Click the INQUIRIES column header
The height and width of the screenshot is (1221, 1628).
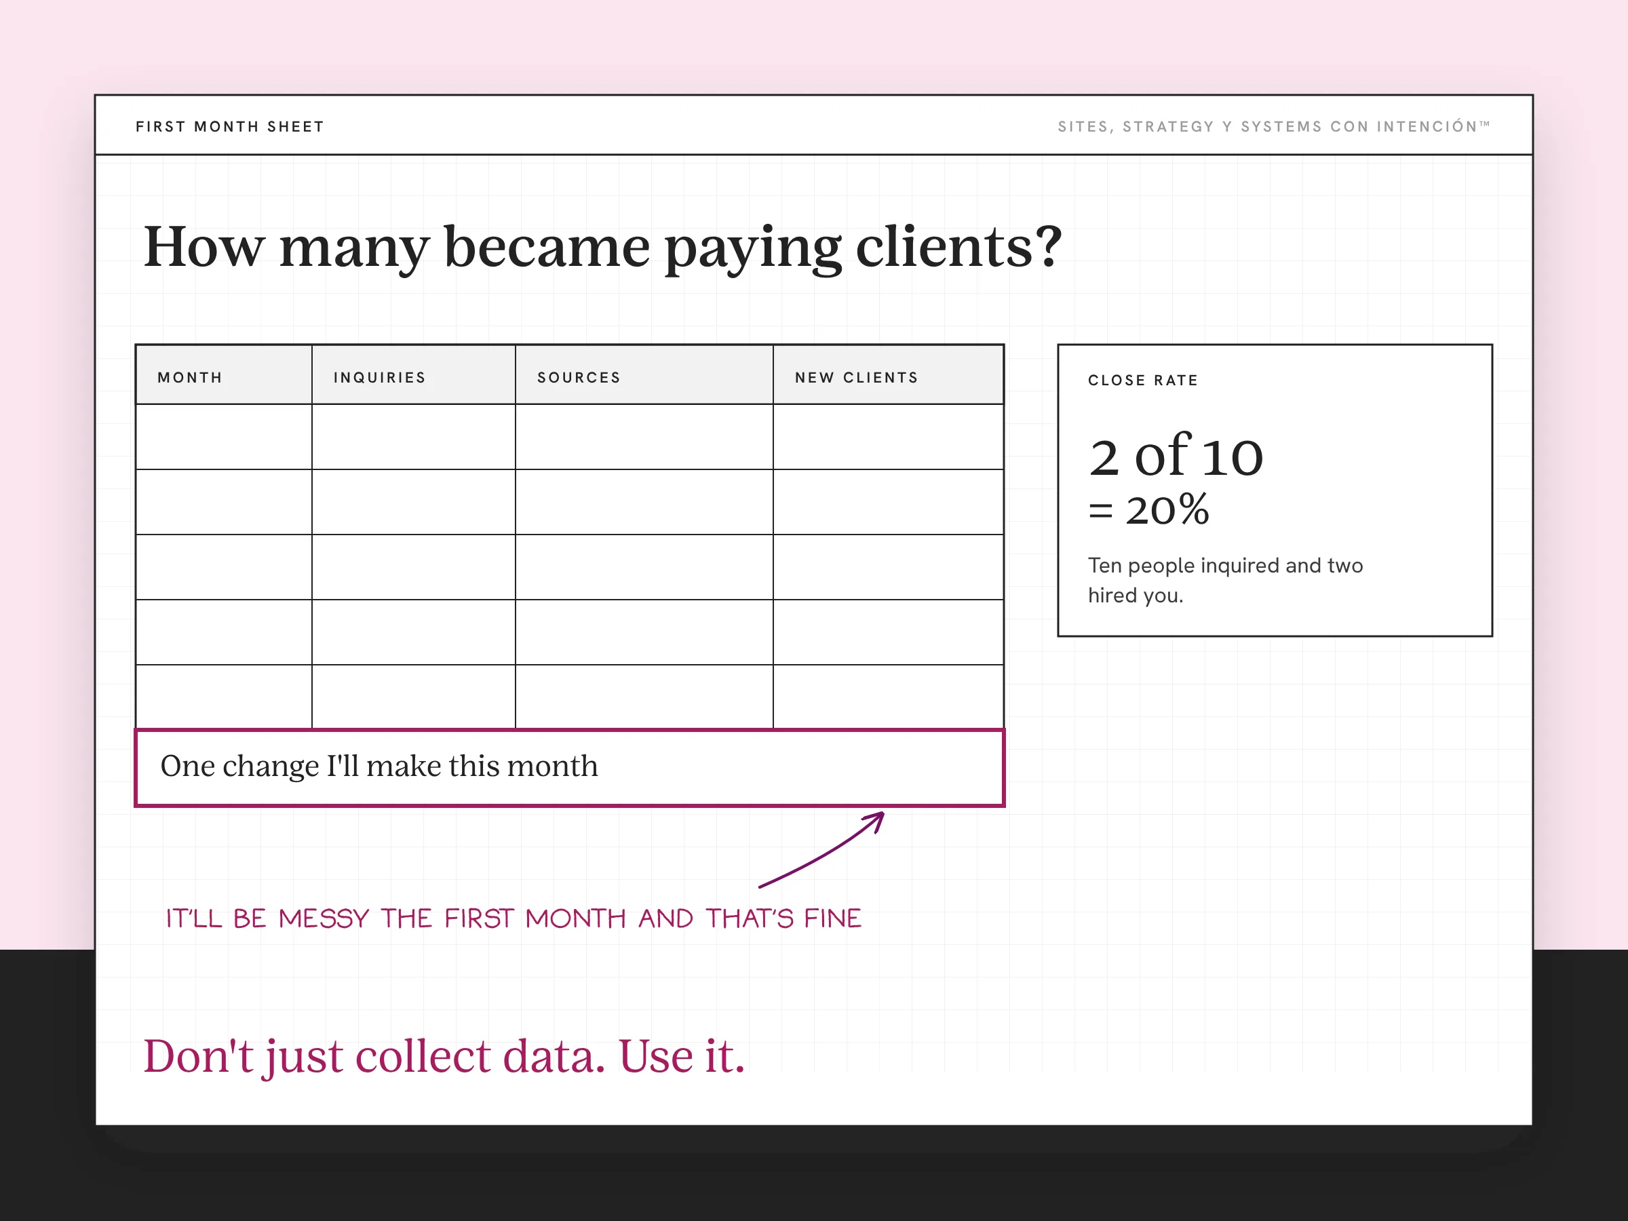(414, 376)
